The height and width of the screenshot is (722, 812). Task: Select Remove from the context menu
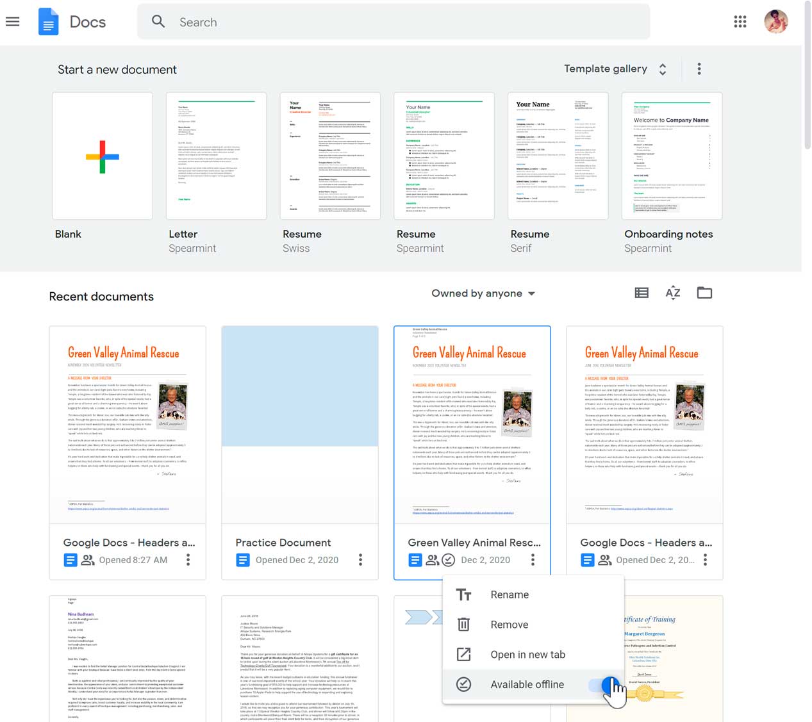click(x=509, y=624)
